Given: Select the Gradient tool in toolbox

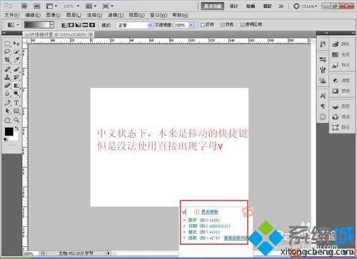Looking at the screenshot, I should [x=16, y=86].
